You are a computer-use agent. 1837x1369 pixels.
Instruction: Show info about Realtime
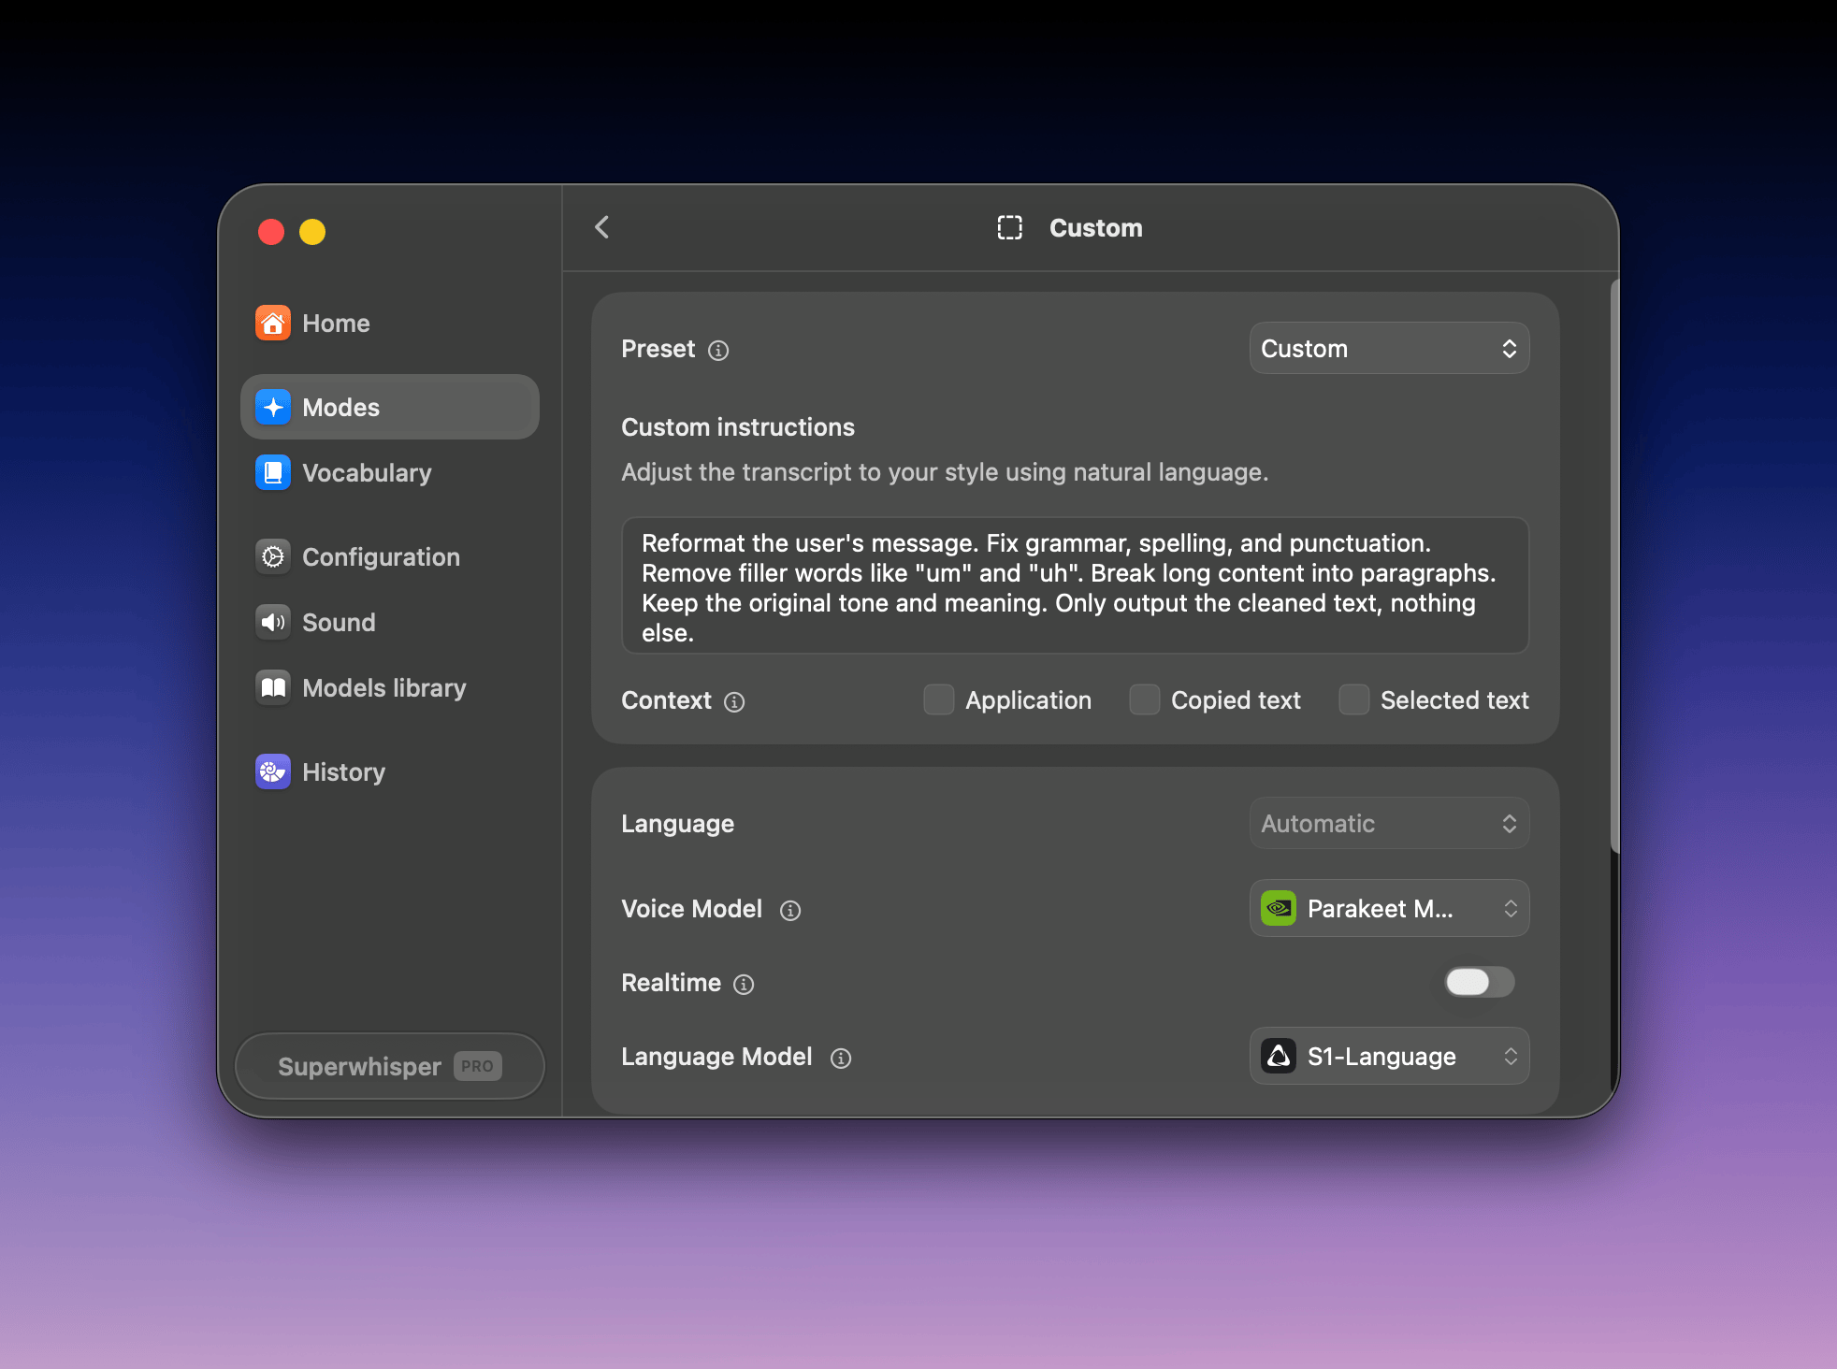[x=744, y=985]
